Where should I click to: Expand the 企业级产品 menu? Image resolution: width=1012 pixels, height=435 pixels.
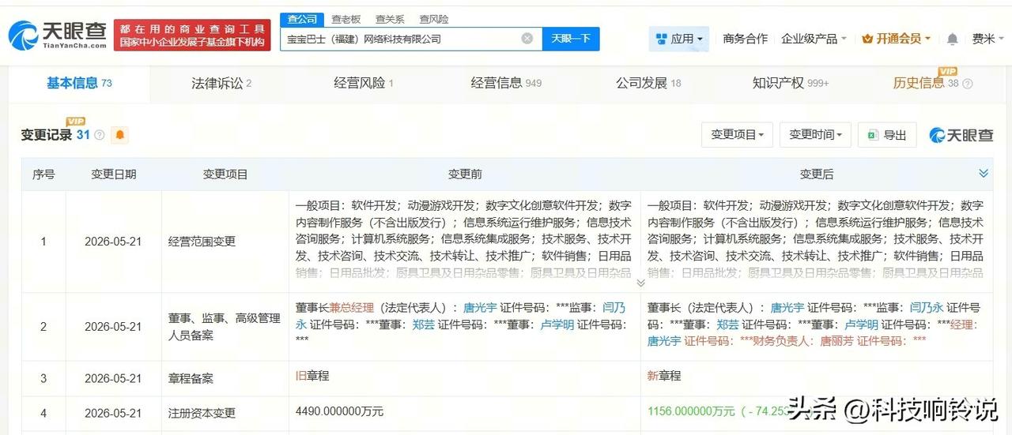point(814,39)
